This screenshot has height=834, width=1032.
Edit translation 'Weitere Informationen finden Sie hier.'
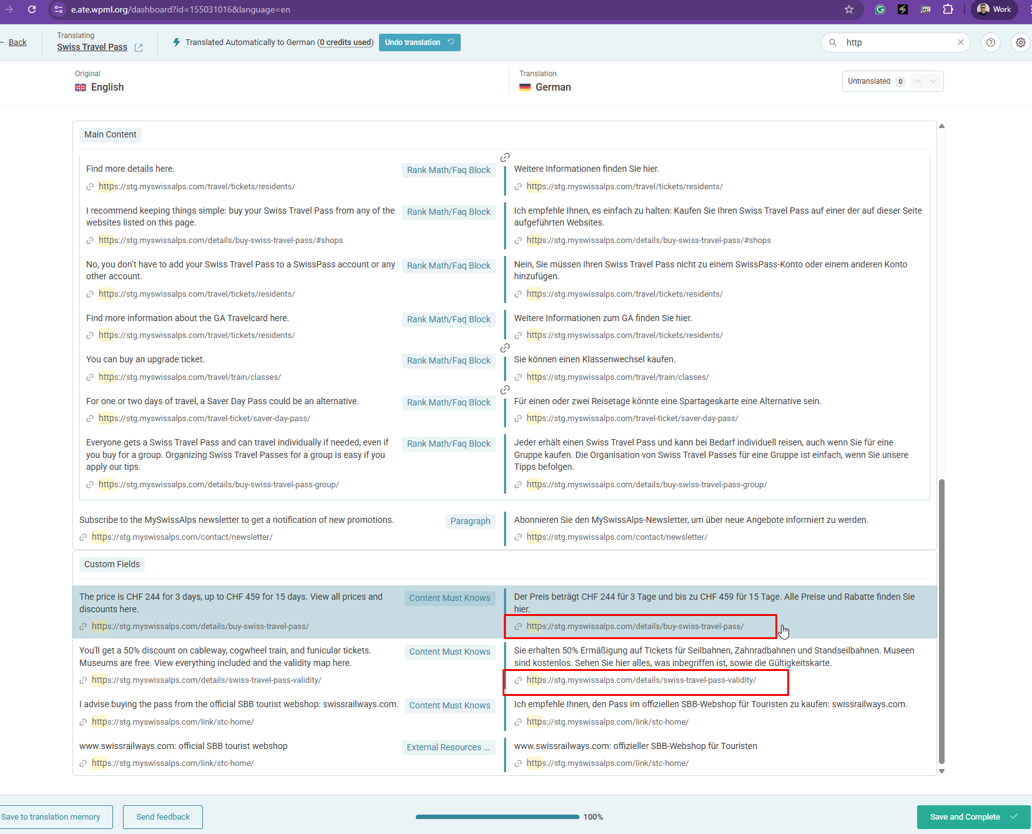586,169
